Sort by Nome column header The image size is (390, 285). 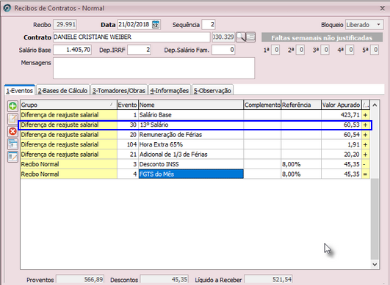point(191,105)
